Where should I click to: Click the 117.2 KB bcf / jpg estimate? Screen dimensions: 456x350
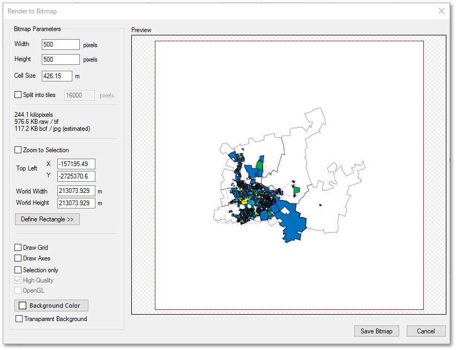pos(52,129)
